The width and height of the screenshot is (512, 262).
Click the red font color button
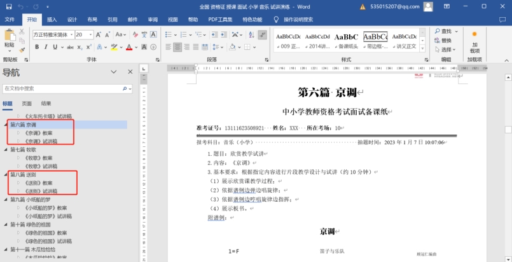(128, 47)
